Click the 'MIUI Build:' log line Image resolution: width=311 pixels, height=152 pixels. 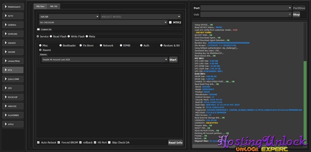pos(210,112)
